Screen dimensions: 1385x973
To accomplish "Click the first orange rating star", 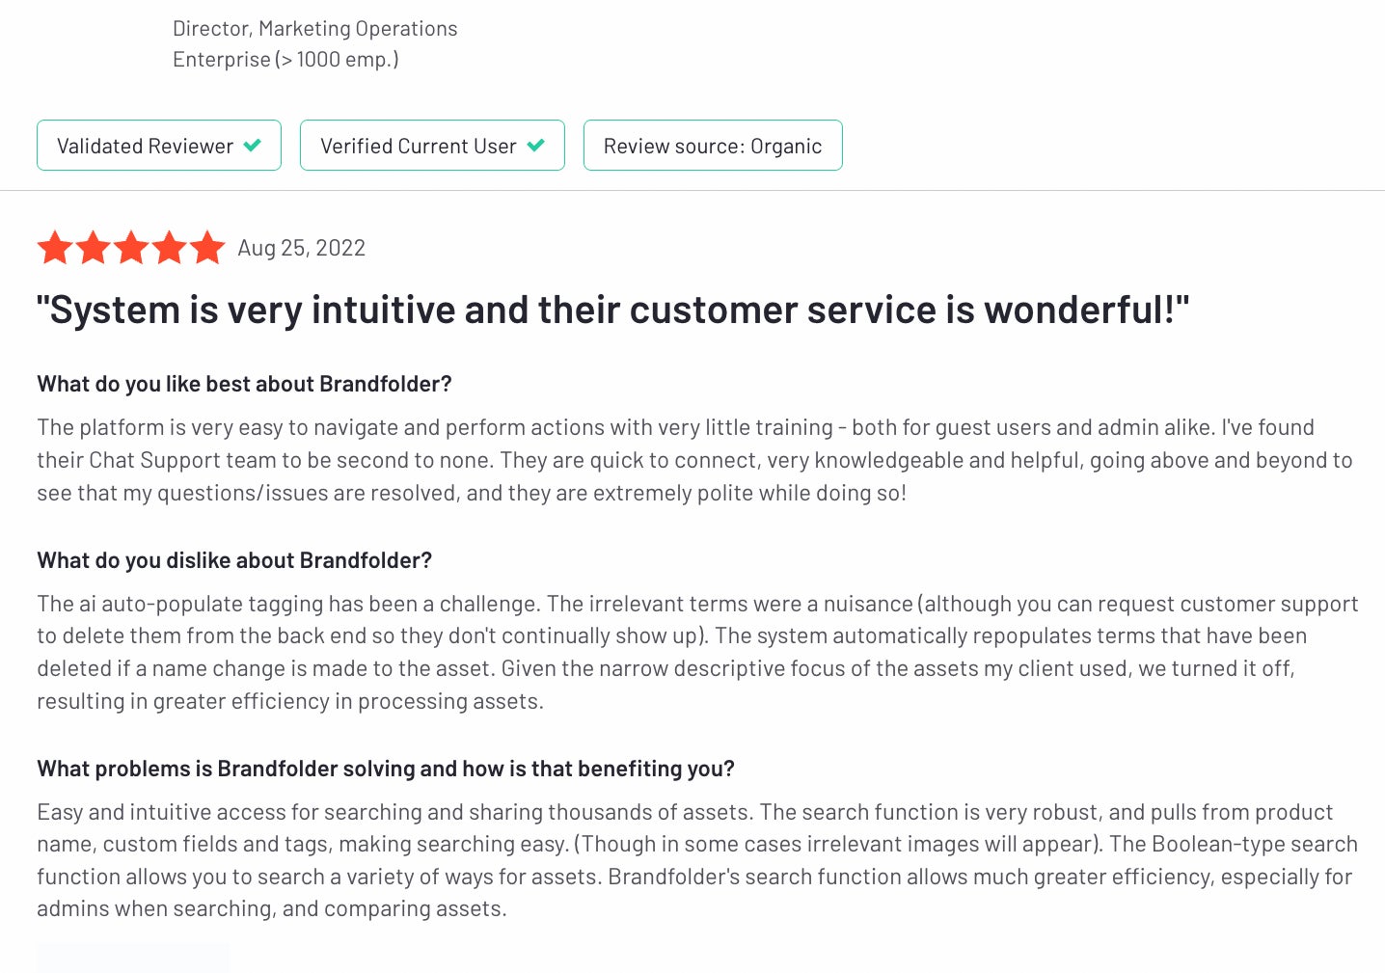I will coord(55,248).
